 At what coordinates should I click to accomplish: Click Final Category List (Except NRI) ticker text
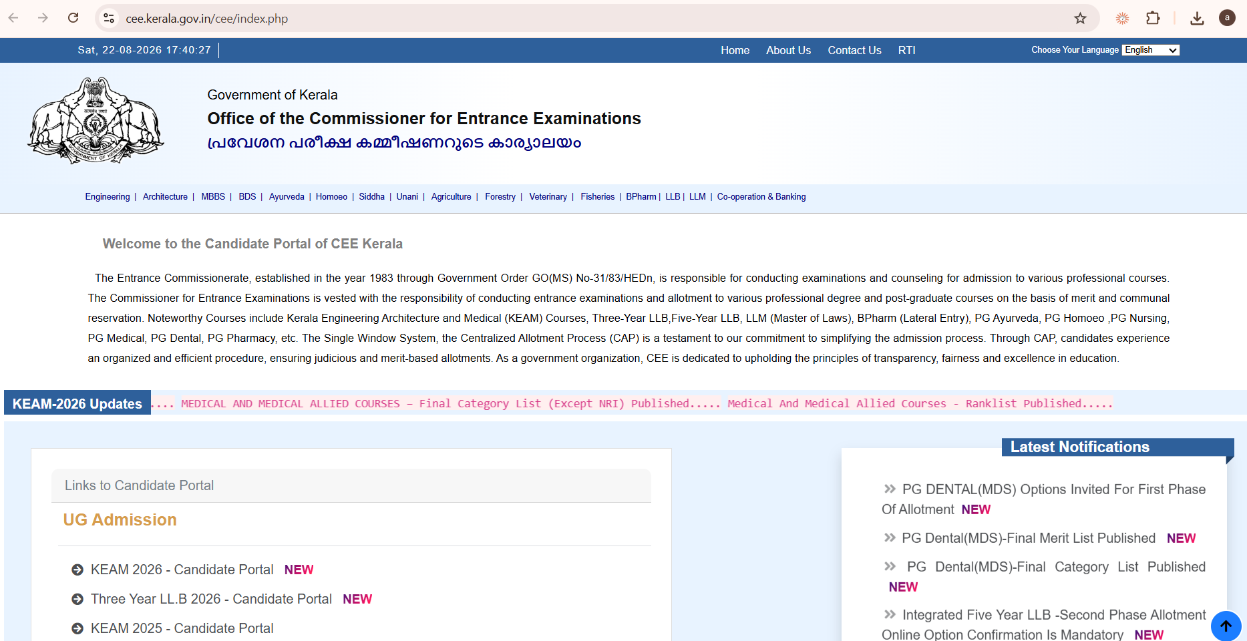pos(451,403)
